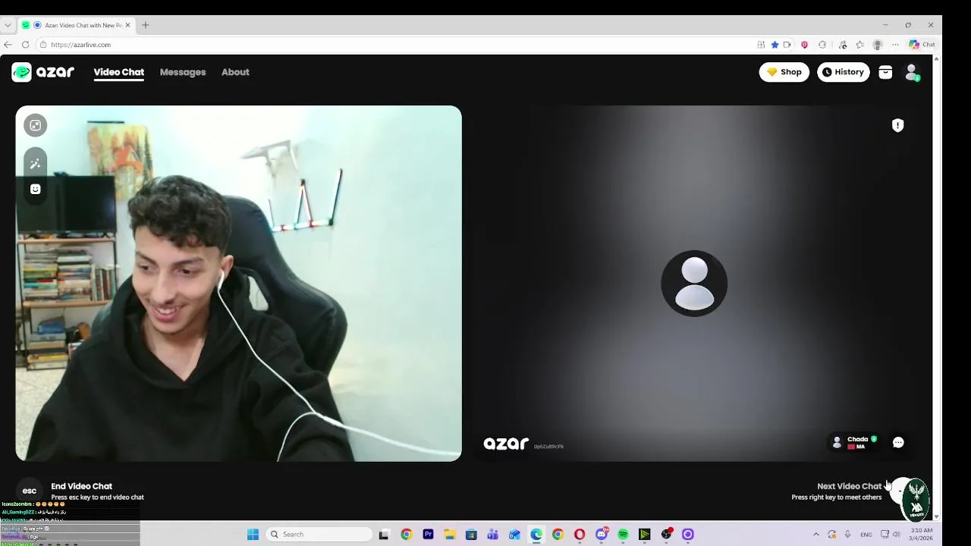The image size is (971, 546).
Task: Click the camera permission icon in address bar
Action: click(787, 45)
